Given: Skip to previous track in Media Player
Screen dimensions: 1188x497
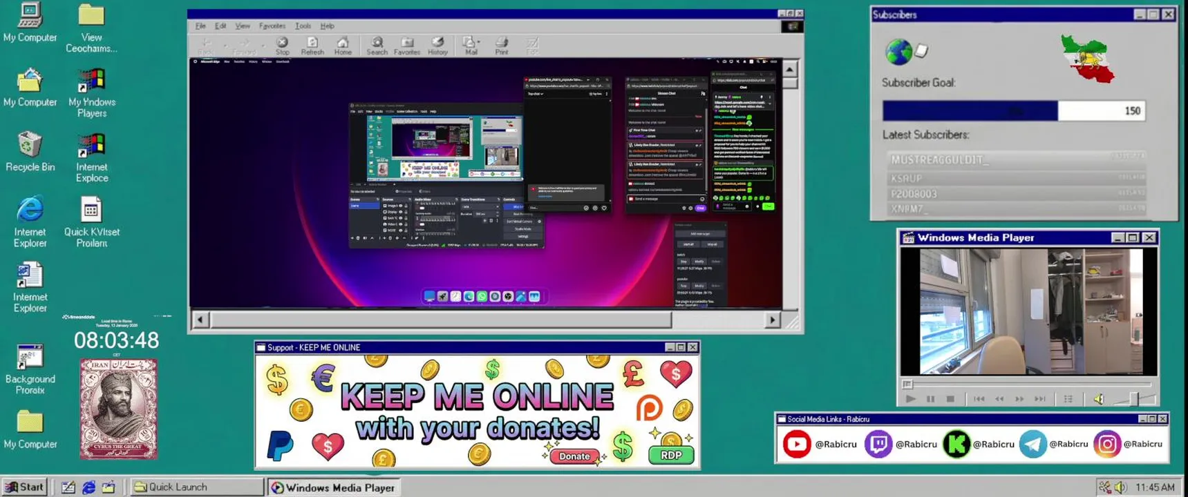Looking at the screenshot, I should coord(979,399).
